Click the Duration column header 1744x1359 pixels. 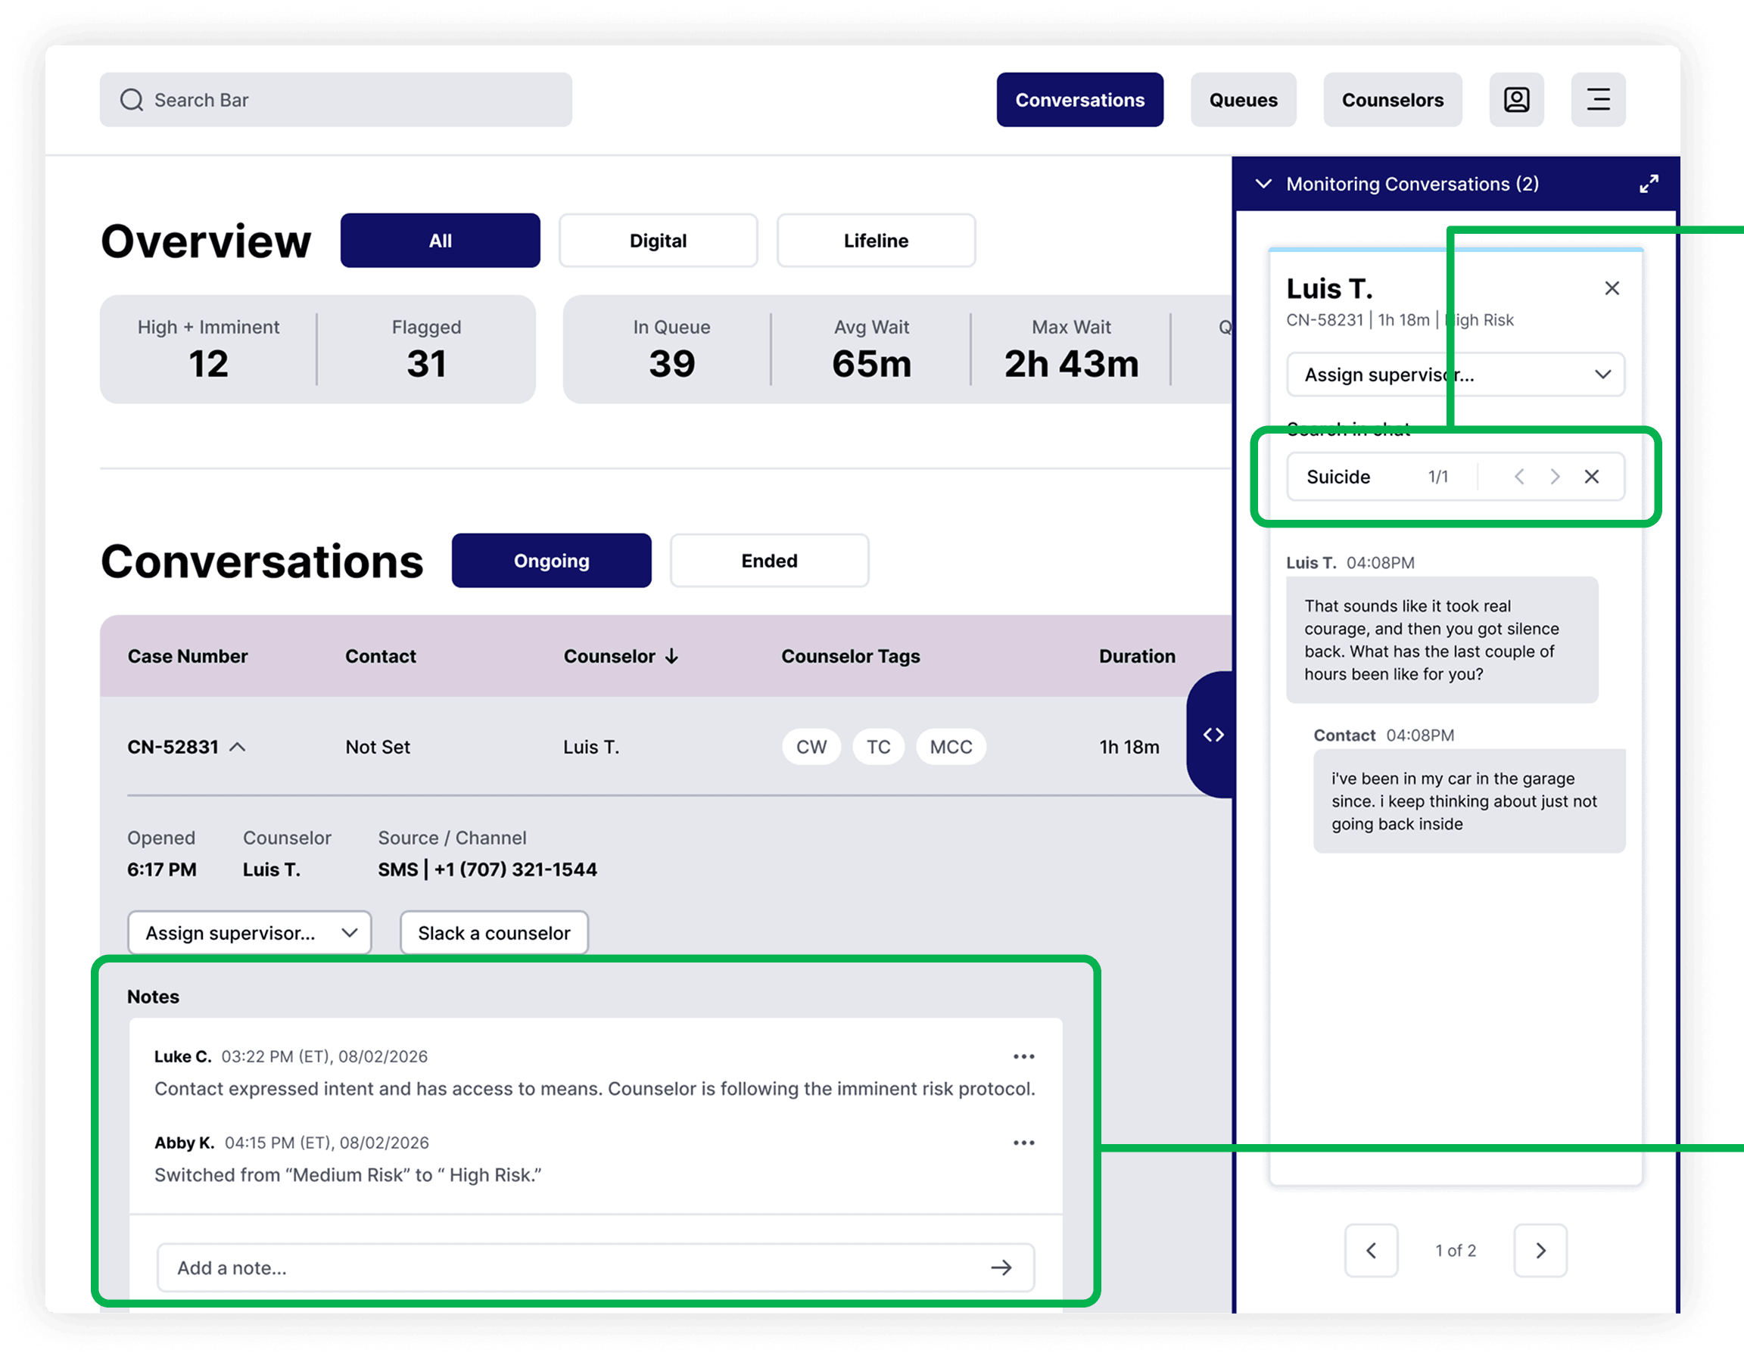[x=1137, y=656]
